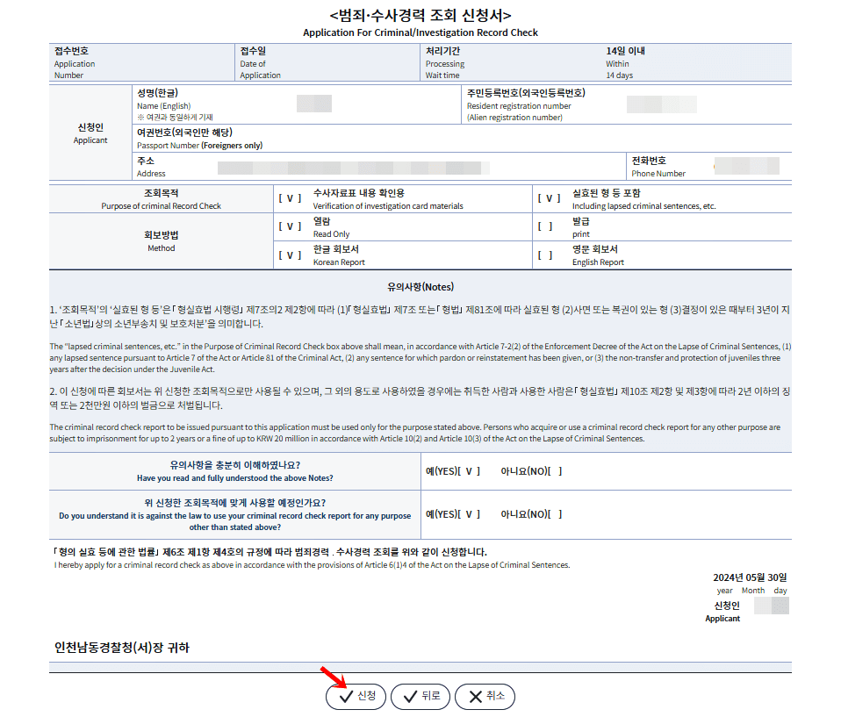Uncheck the Verification of investigation card materials box

pos(290,197)
